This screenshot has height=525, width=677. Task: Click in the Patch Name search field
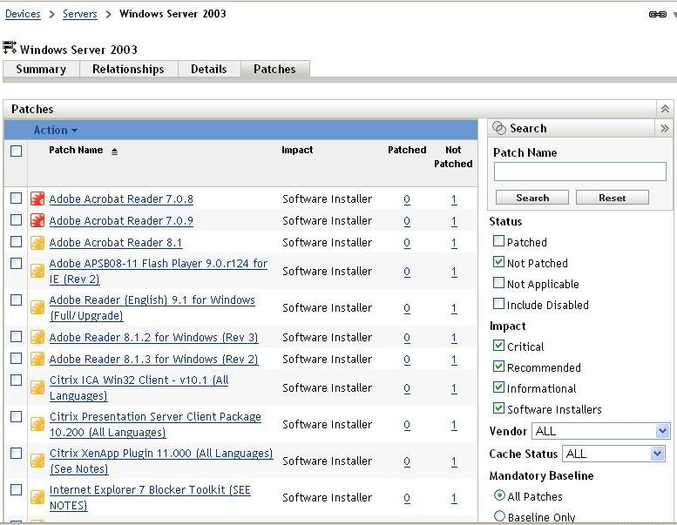pos(580,172)
